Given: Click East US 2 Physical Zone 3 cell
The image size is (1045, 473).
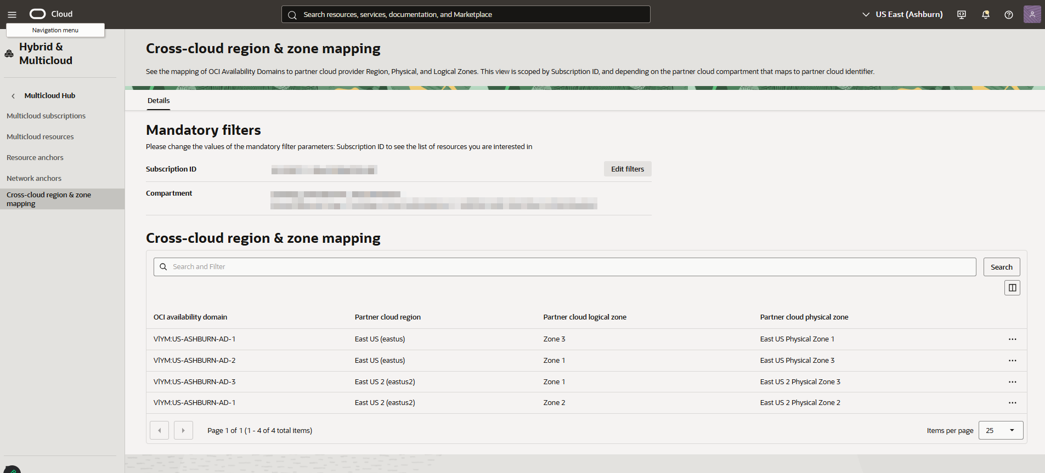Looking at the screenshot, I should [x=800, y=382].
